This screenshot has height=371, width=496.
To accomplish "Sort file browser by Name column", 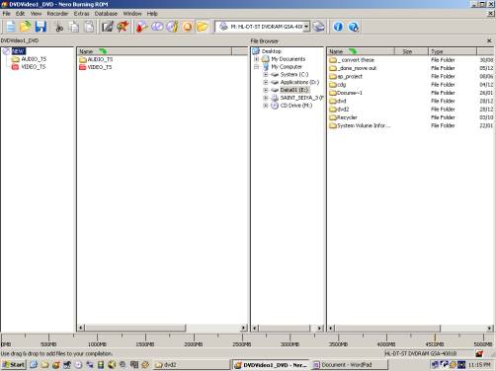I will pos(361,51).
